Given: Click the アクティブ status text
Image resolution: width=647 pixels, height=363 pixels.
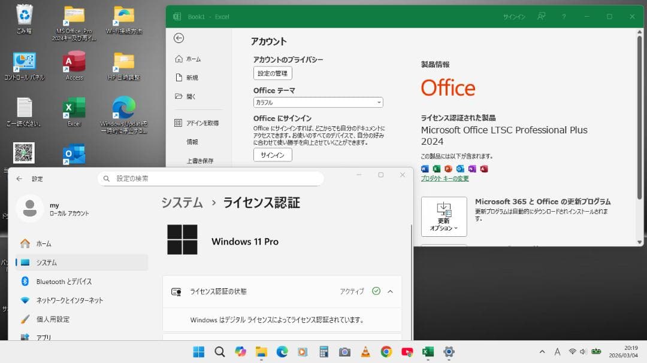Looking at the screenshot, I should 352,291.
